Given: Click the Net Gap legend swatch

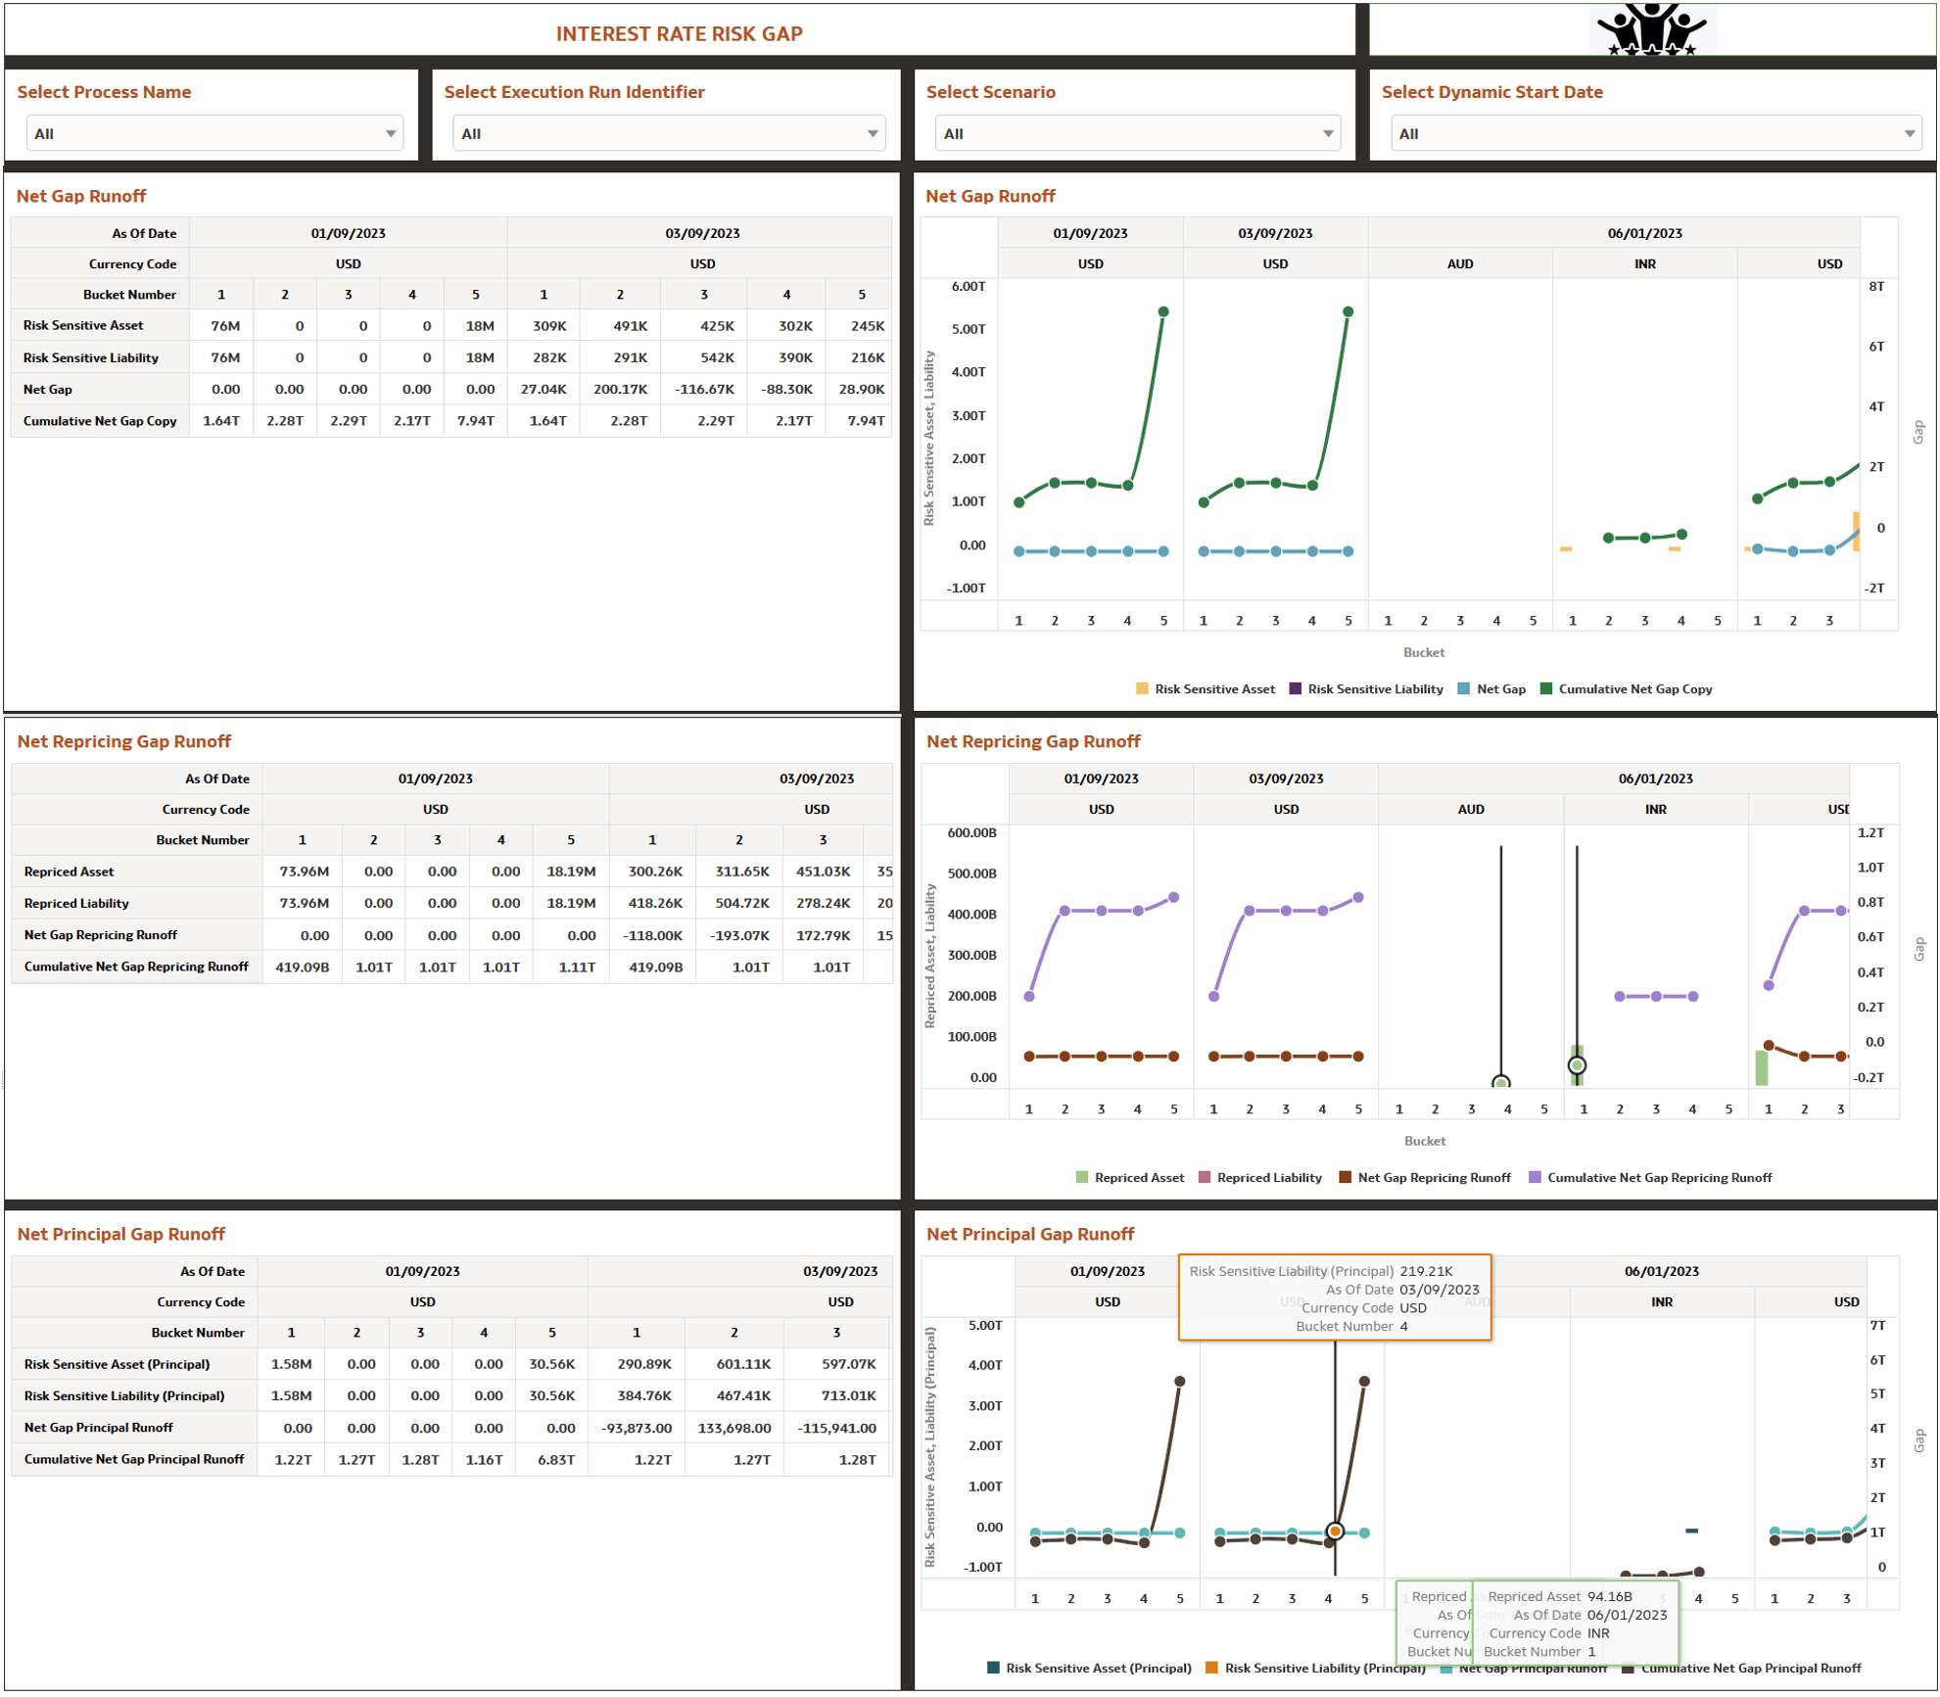Looking at the screenshot, I should (1464, 688).
